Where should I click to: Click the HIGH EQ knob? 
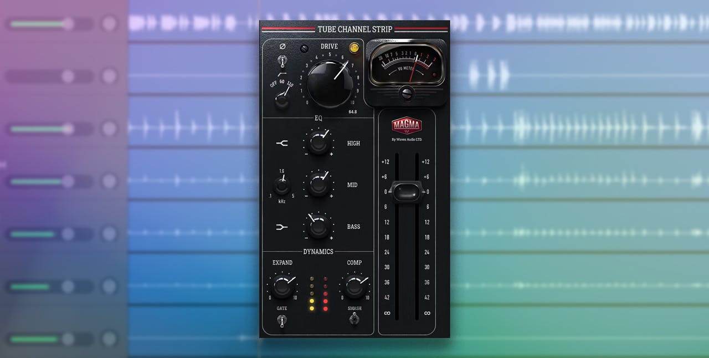(x=318, y=143)
